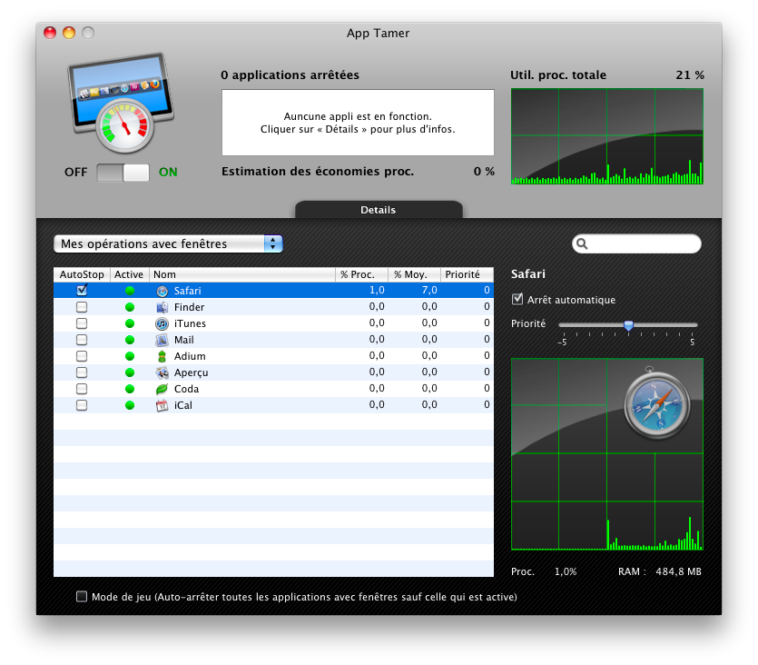
Task: Click Finder's green active indicator
Action: click(130, 307)
